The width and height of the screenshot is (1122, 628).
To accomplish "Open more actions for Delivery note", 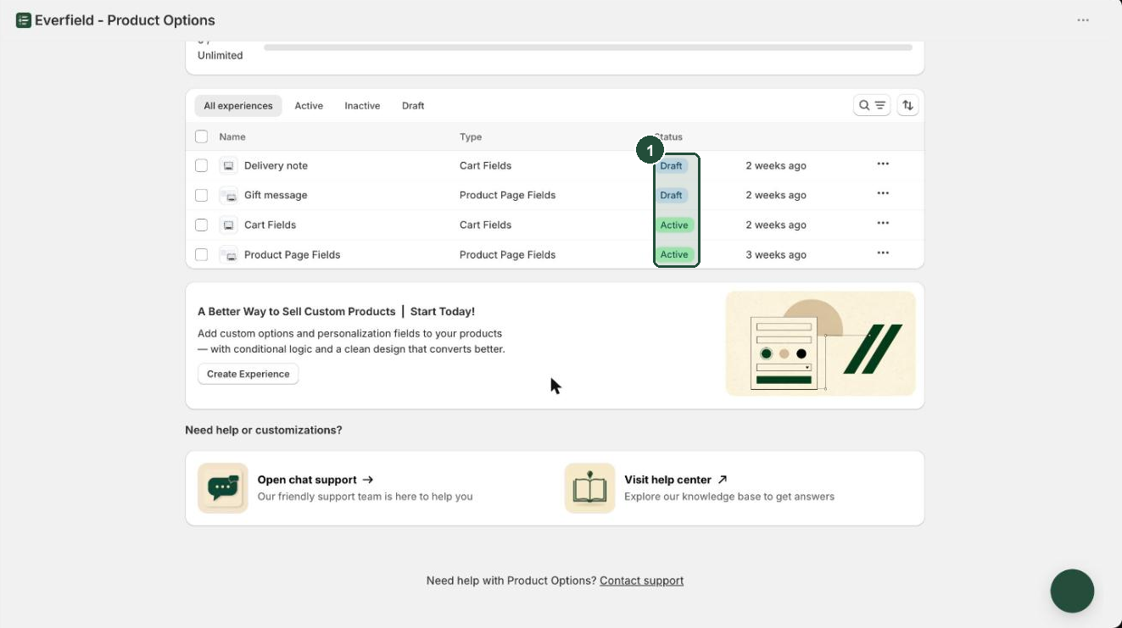I will 883,164.
